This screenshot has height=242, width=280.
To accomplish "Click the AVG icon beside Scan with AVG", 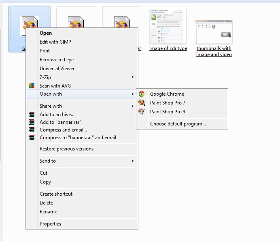I will 32,86.
